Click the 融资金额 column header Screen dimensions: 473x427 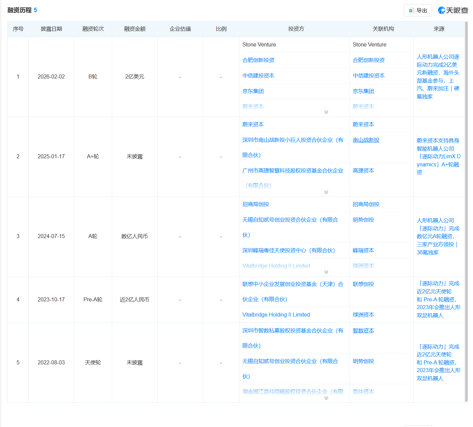135,29
